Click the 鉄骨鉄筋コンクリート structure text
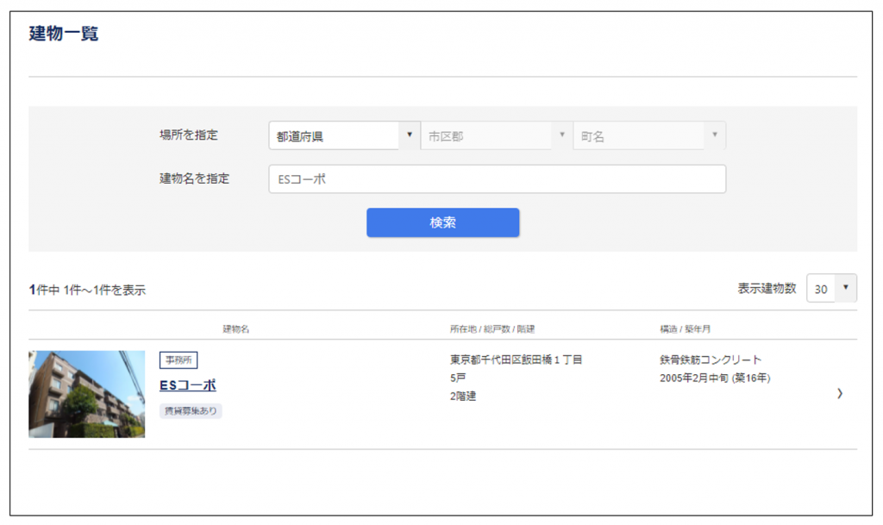The width and height of the screenshot is (883, 525). pos(711,359)
